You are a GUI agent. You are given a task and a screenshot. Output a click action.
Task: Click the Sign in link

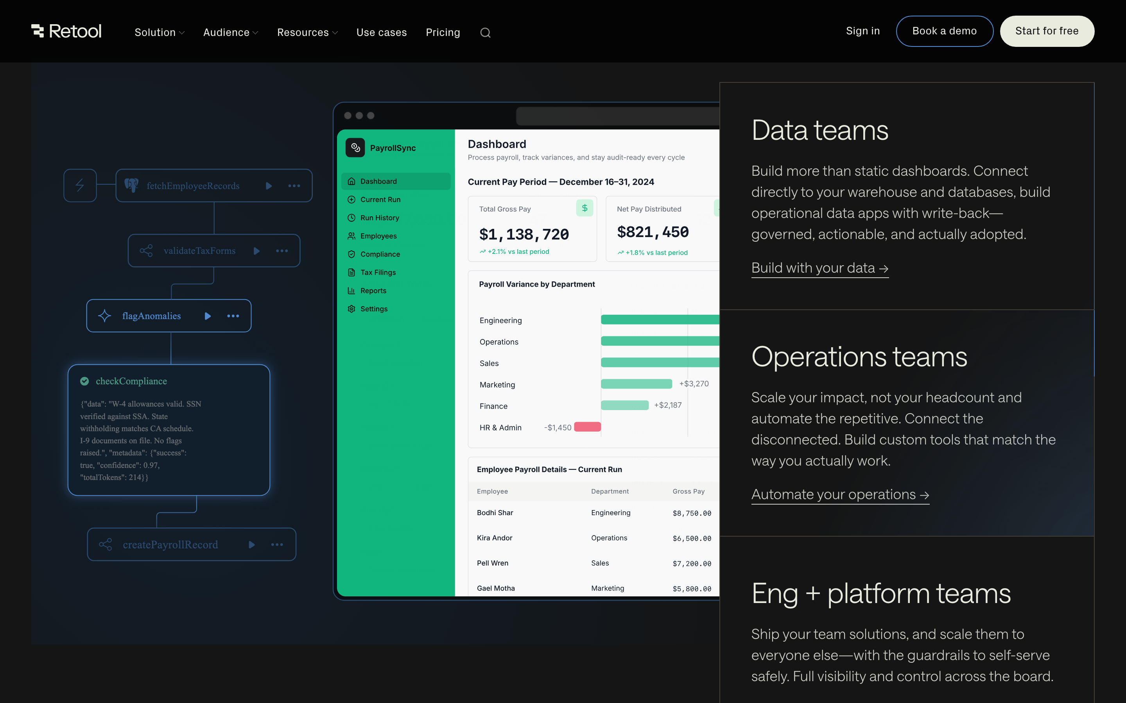862,31
